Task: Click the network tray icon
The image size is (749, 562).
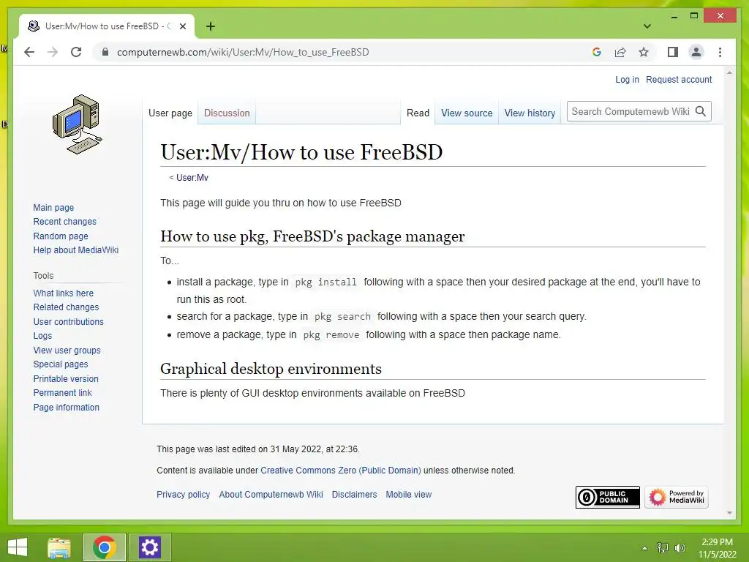Action: (x=663, y=548)
